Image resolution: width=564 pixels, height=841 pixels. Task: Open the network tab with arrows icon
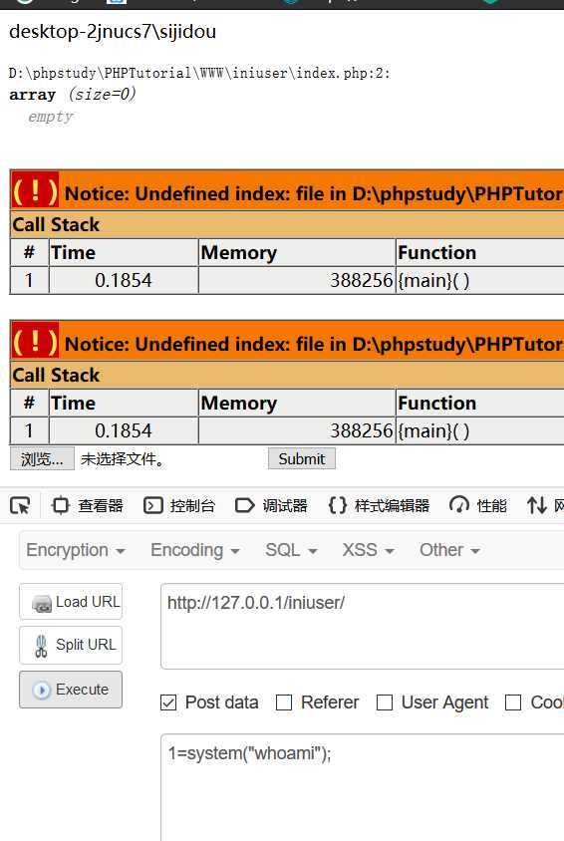point(545,505)
